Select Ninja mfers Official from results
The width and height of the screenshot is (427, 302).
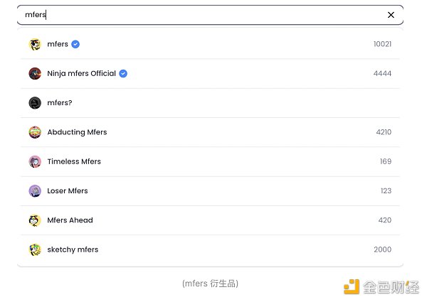coord(81,74)
